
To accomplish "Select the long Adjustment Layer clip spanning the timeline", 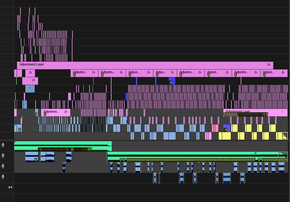I will point(145,65).
